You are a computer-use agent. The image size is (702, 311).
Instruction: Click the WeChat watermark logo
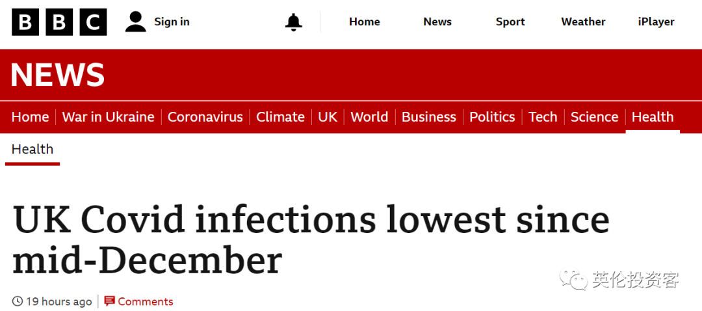click(573, 278)
